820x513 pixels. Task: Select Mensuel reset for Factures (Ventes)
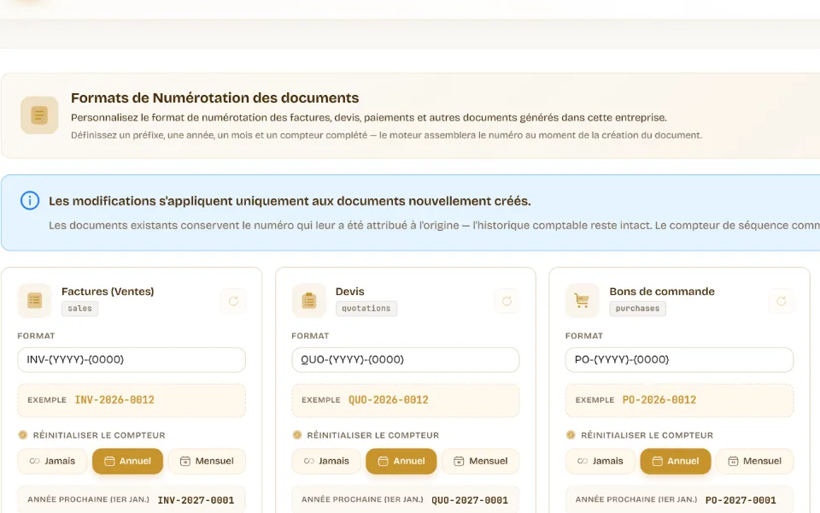[x=207, y=461]
